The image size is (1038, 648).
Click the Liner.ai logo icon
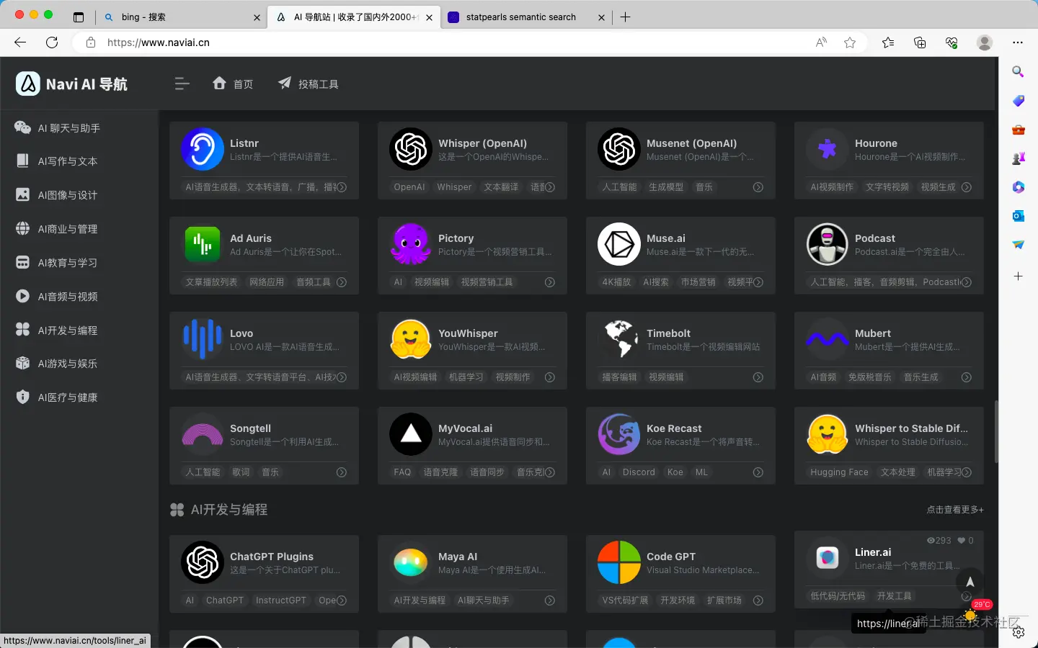pyautogui.click(x=828, y=558)
